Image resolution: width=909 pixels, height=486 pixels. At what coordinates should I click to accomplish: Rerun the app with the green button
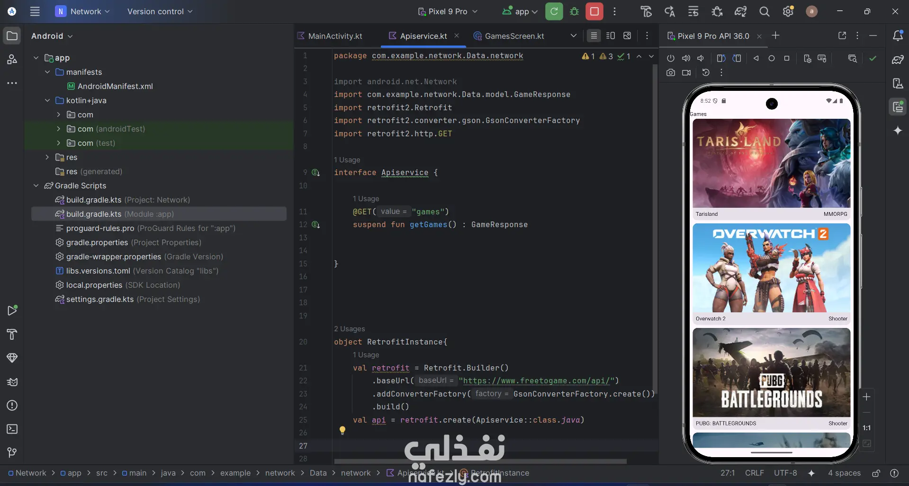pyautogui.click(x=554, y=11)
